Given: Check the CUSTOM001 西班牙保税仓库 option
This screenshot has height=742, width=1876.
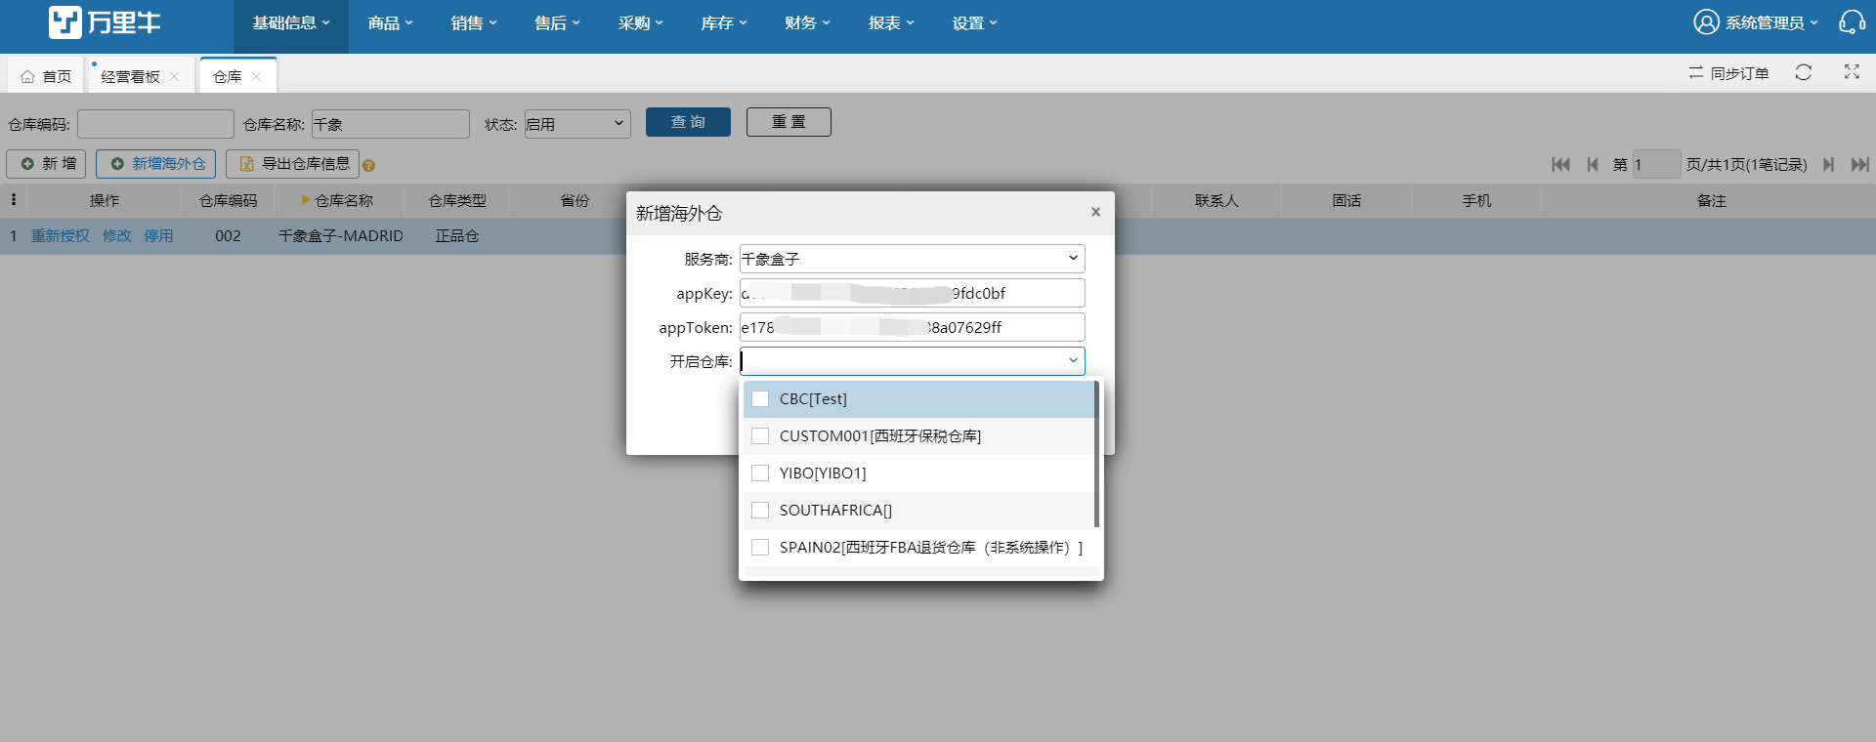Looking at the screenshot, I should (760, 435).
